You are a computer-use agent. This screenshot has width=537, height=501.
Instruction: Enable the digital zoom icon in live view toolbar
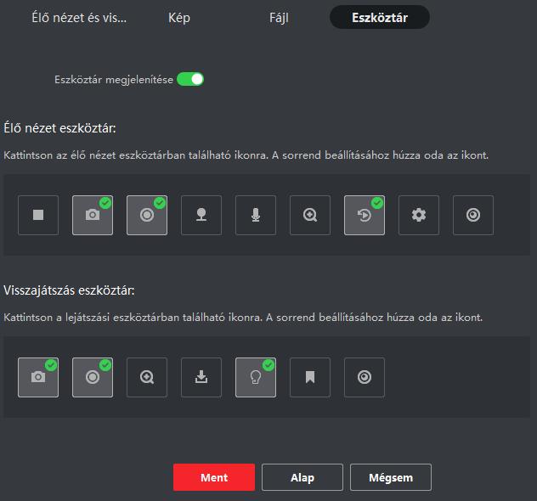(310, 215)
